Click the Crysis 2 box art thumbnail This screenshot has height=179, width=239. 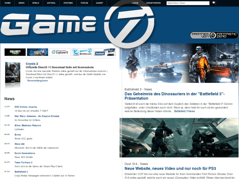pos(12,73)
